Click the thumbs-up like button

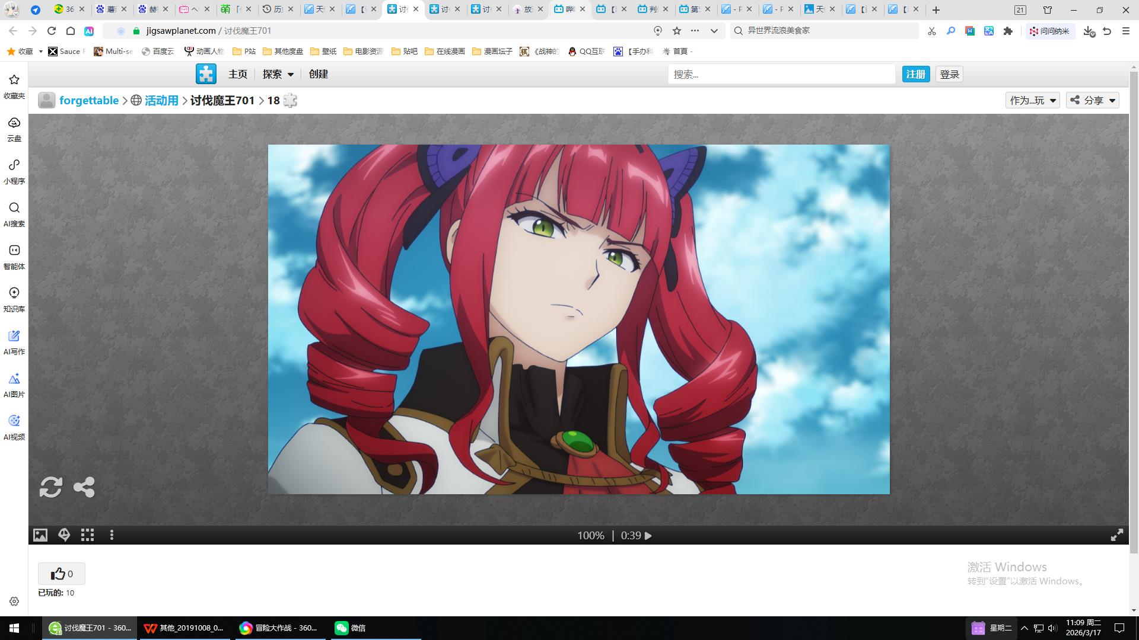click(x=61, y=574)
